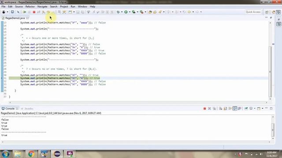Viewport: 282px width, 158px height.
Task: Open File Explorer from the taskbar
Action: 18,154
